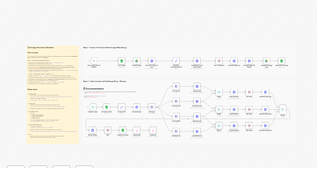Click the 'Get an image' Google Sheets node
Screen dimensions: 317x190
[x=121, y=61]
